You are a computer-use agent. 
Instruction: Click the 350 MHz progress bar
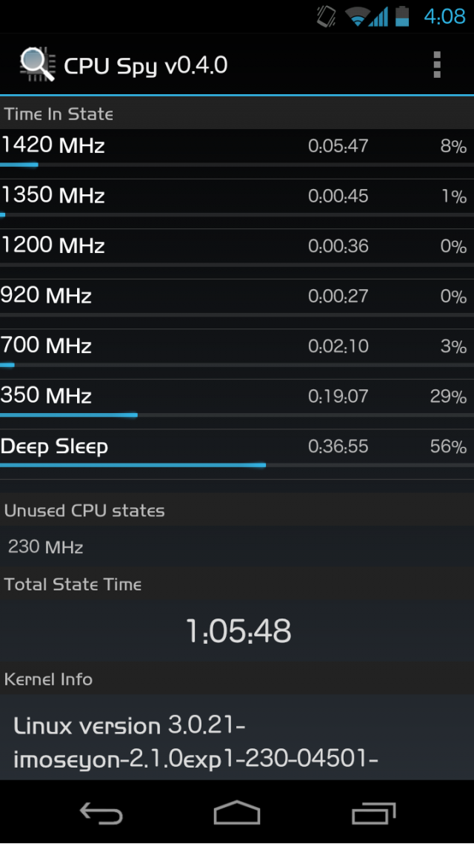(237, 415)
